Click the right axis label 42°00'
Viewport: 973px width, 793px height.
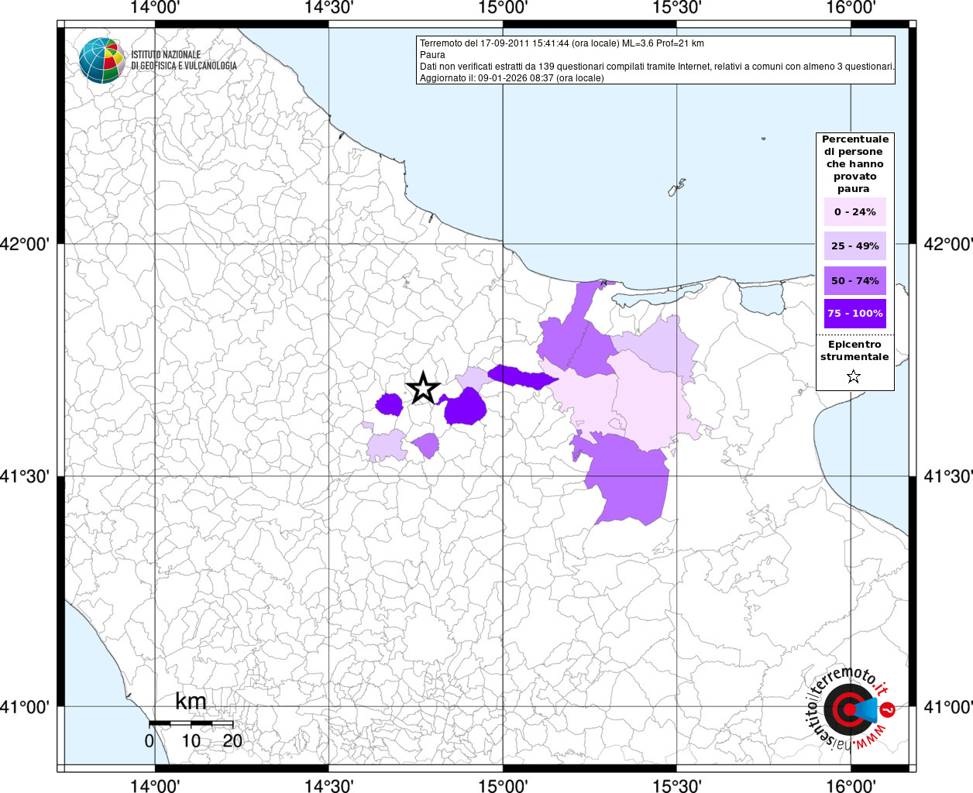[x=948, y=244]
